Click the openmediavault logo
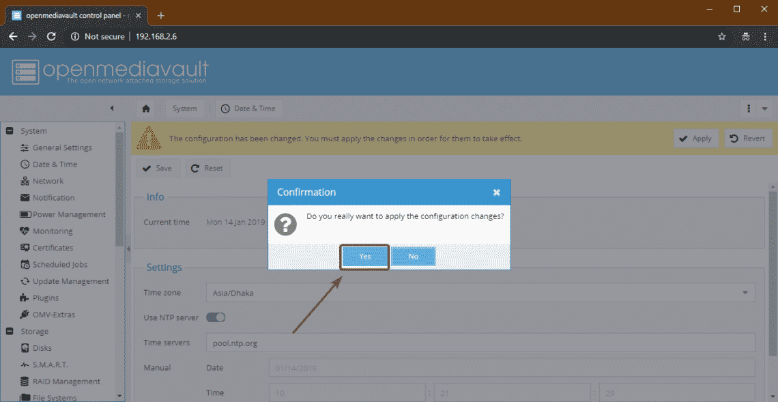 pyautogui.click(x=110, y=72)
